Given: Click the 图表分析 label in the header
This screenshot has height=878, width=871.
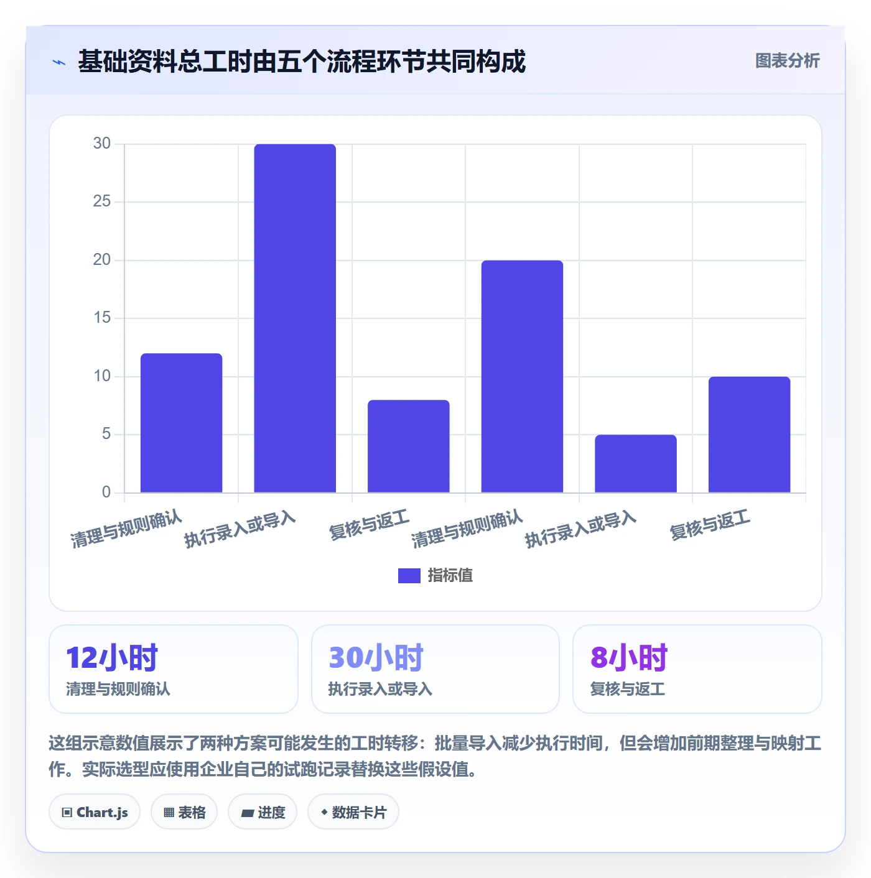Looking at the screenshot, I should point(787,61).
